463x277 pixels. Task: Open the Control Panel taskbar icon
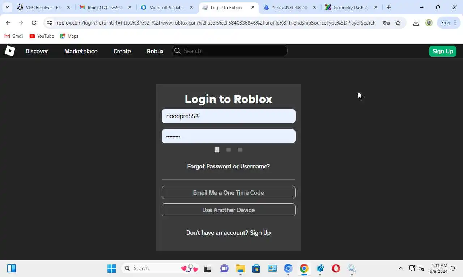pos(272,268)
